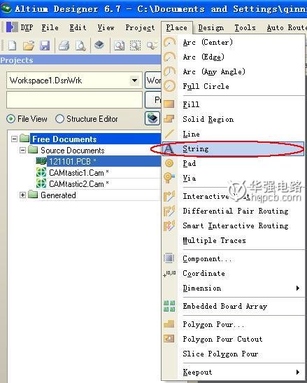Viewport: 307px width, 383px height.
Task: Click the save diskette toolbar icon
Action: [x=45, y=46]
